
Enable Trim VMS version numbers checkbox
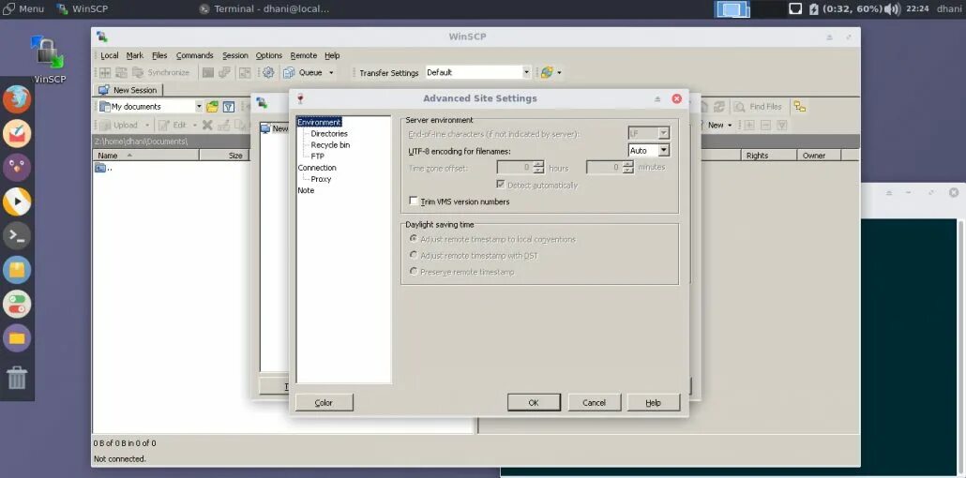pos(414,202)
